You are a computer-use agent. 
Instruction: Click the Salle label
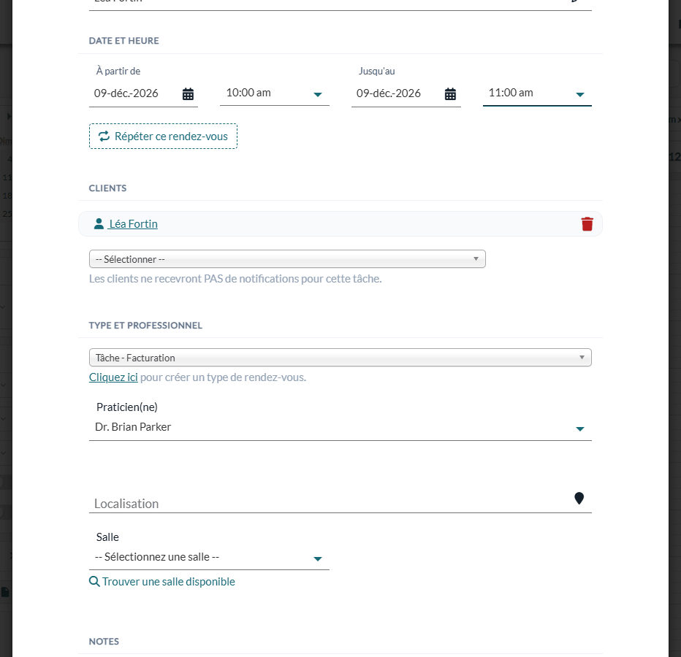[x=107, y=537]
